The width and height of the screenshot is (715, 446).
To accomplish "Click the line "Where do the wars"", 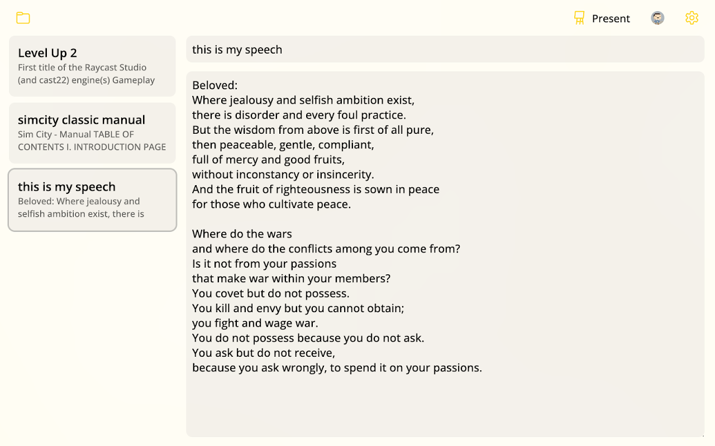I will coord(242,234).
